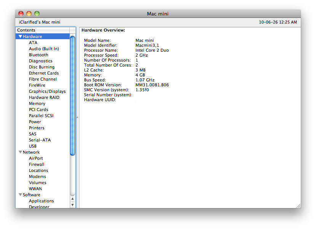This screenshot has height=229, width=316.
Task: Select Graphics/Displays in the sidebar
Action: (47, 91)
